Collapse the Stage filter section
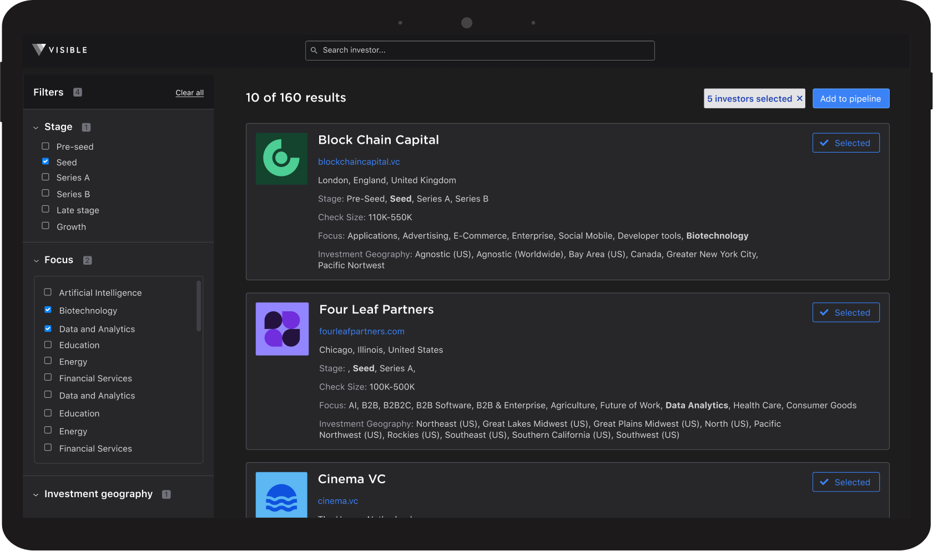The width and height of the screenshot is (933, 551). click(36, 128)
